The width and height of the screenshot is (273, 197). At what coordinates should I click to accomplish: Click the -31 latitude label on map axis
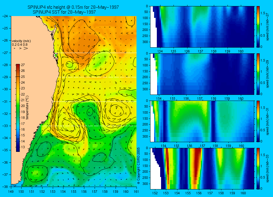tap(5, 102)
